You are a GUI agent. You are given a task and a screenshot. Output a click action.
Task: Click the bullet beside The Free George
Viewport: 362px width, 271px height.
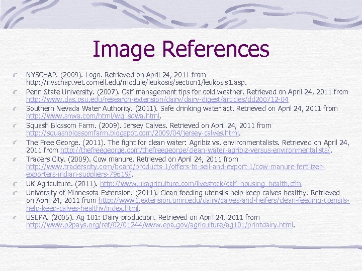tap(15, 143)
